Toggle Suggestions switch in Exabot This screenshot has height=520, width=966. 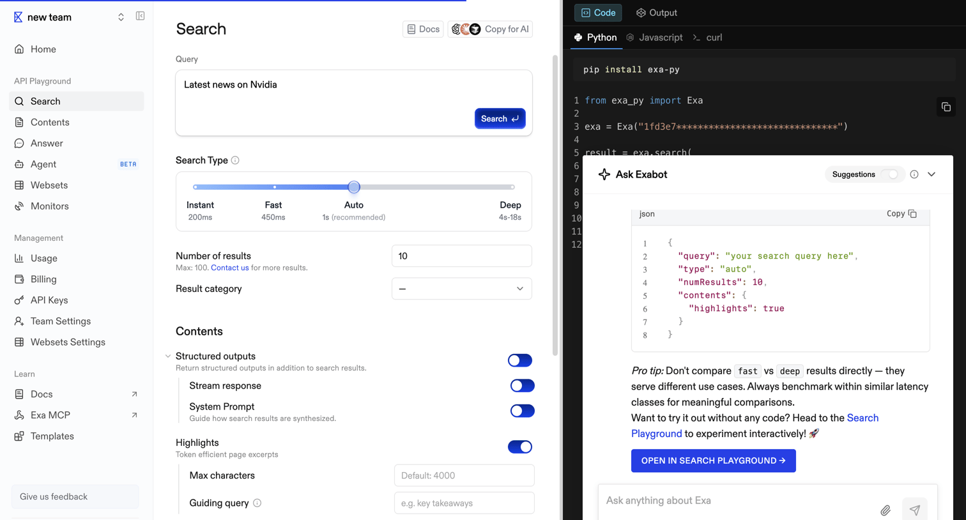(889, 174)
